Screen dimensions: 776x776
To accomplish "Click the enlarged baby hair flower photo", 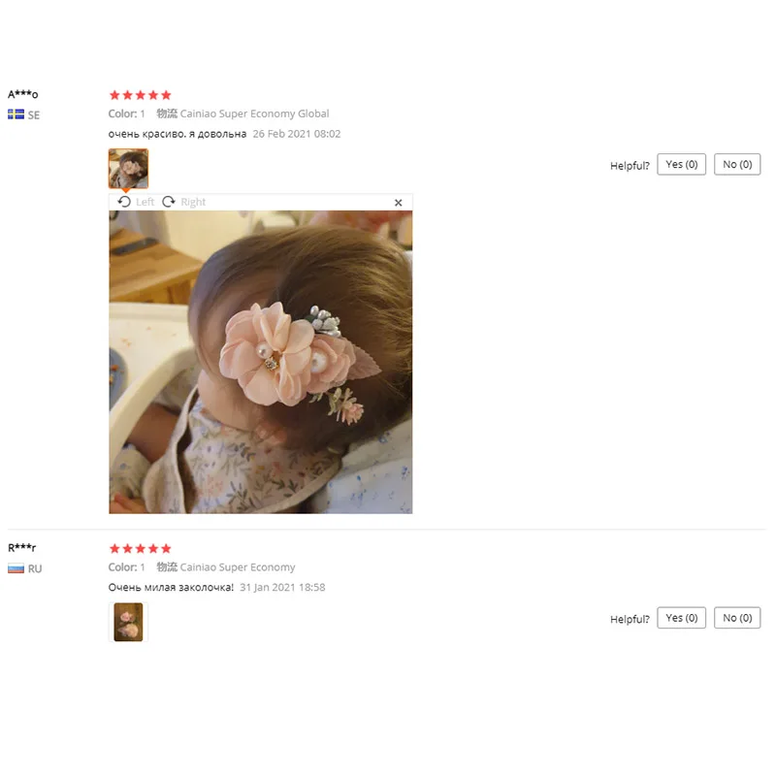I will tap(260, 362).
